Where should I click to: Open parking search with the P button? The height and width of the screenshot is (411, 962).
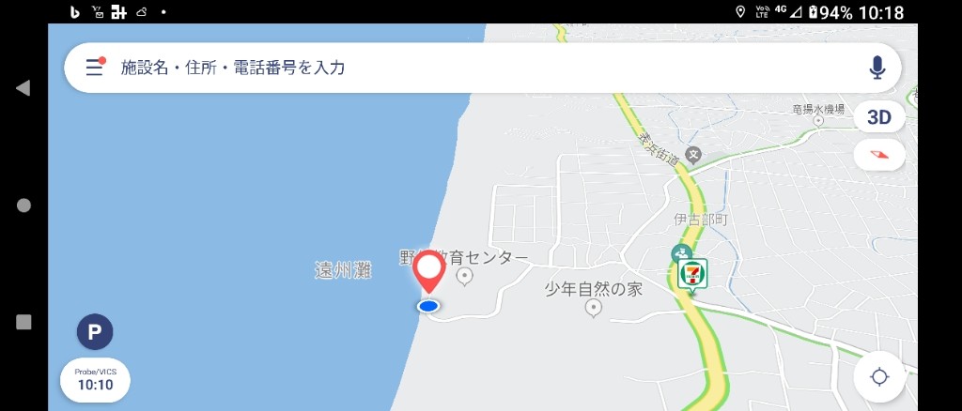[x=95, y=332]
